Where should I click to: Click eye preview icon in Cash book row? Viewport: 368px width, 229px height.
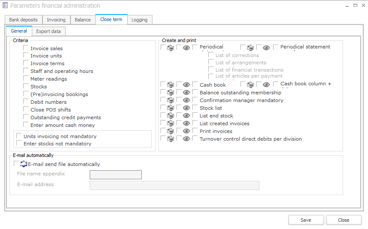[186, 84]
